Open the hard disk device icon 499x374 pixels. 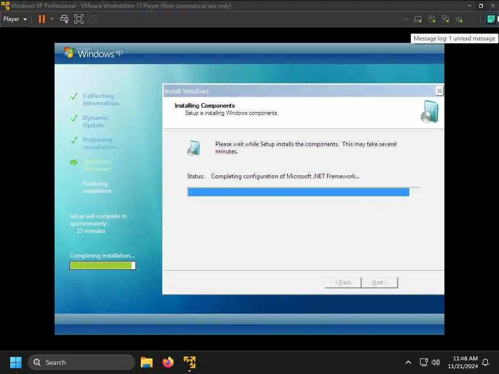(418, 19)
